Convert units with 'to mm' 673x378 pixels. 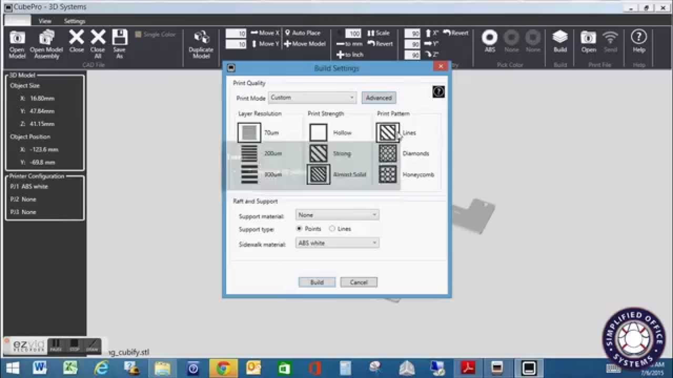350,44
